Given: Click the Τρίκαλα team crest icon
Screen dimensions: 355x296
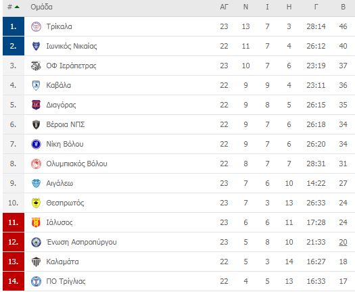Looking at the screenshot, I should [36, 26].
